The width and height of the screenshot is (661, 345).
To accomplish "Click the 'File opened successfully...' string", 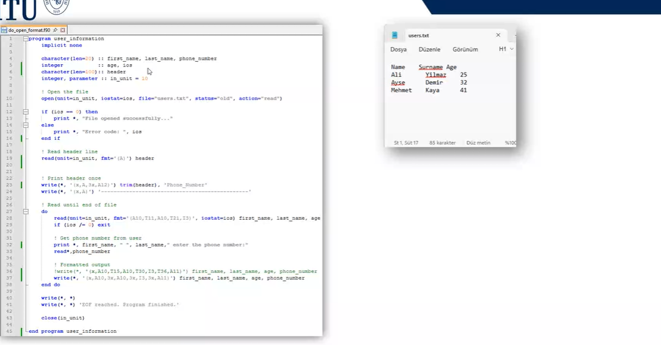I will click(x=127, y=118).
